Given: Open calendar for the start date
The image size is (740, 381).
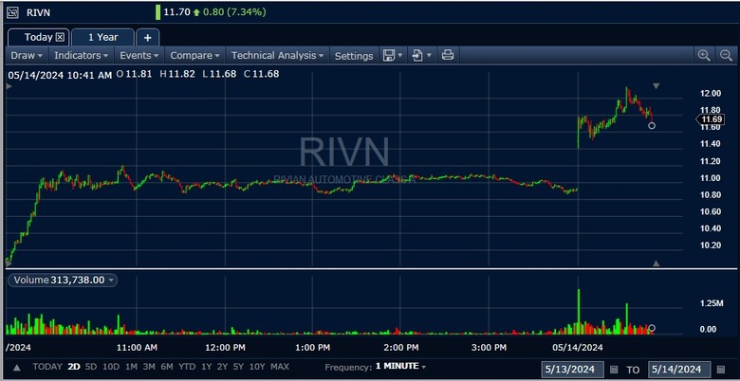Looking at the screenshot, I should (x=614, y=369).
